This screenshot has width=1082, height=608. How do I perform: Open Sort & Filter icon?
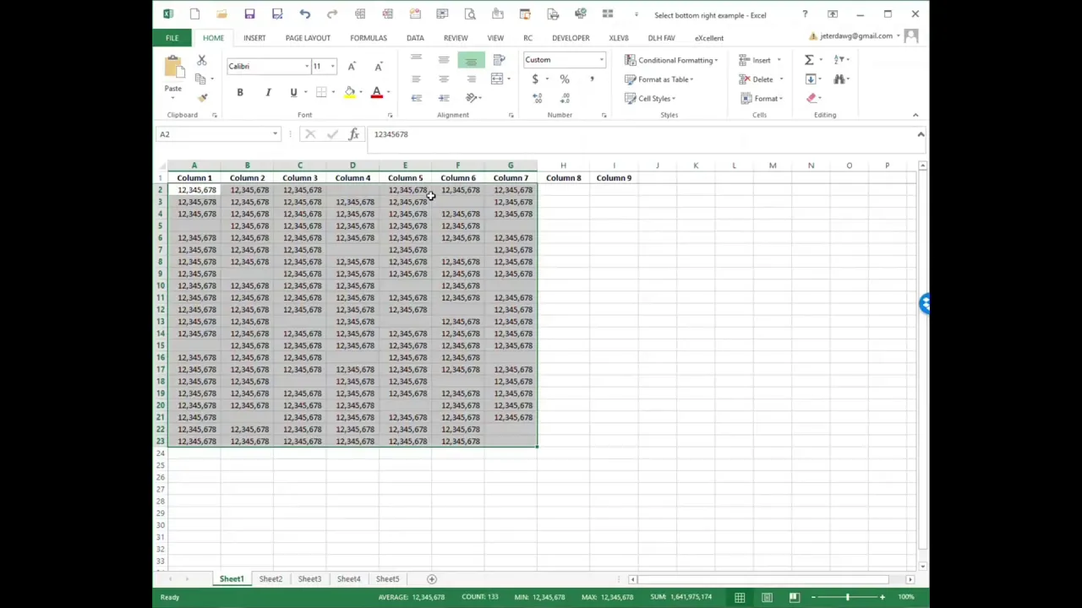click(839, 60)
